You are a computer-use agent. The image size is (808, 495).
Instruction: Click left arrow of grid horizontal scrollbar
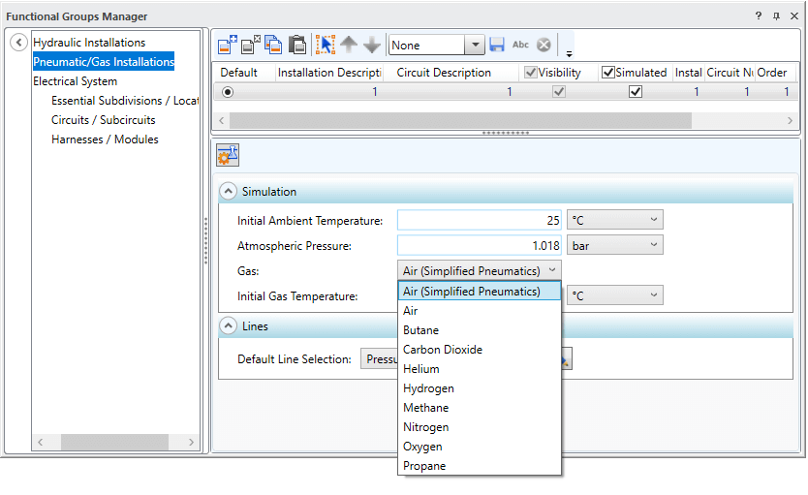(x=222, y=120)
